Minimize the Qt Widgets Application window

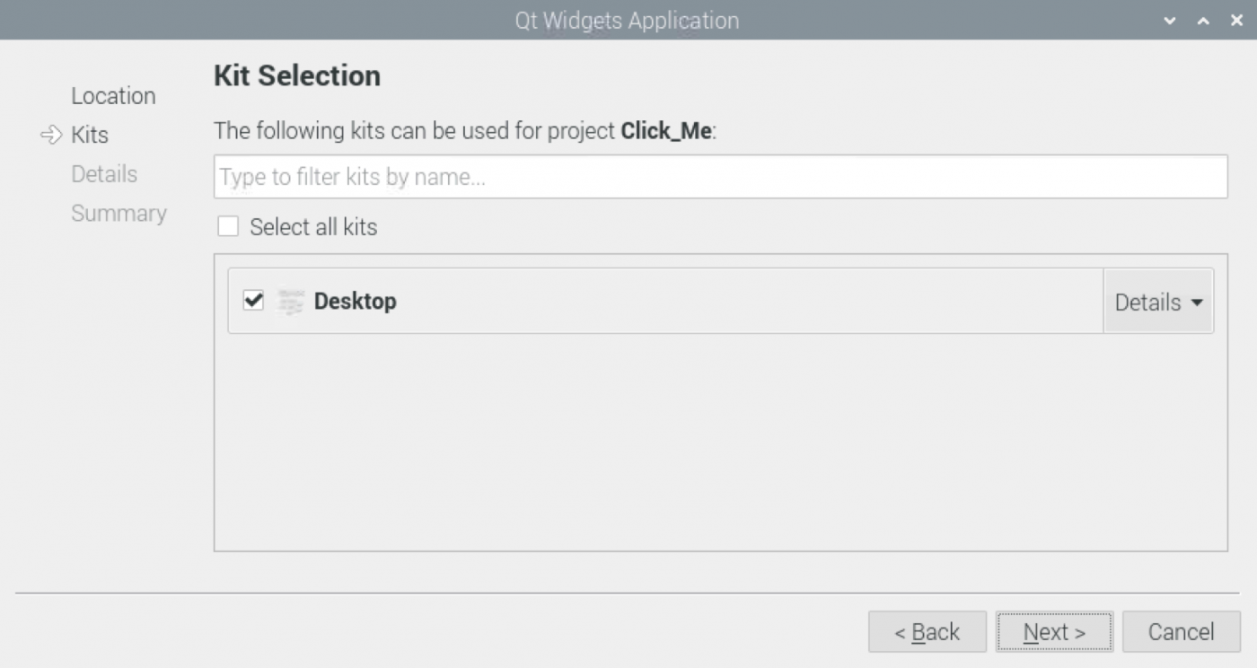coord(1169,21)
